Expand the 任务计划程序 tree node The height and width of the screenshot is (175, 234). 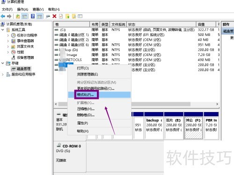pyautogui.click(x=8, y=35)
